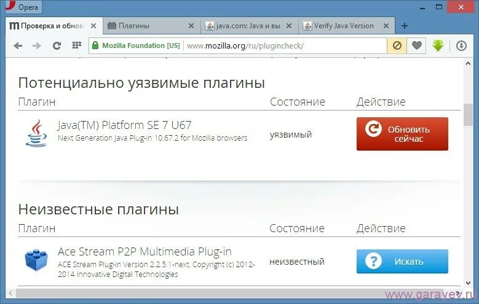This screenshot has width=479, height=304.
Task: Close the Opera window
Action: point(461,7)
